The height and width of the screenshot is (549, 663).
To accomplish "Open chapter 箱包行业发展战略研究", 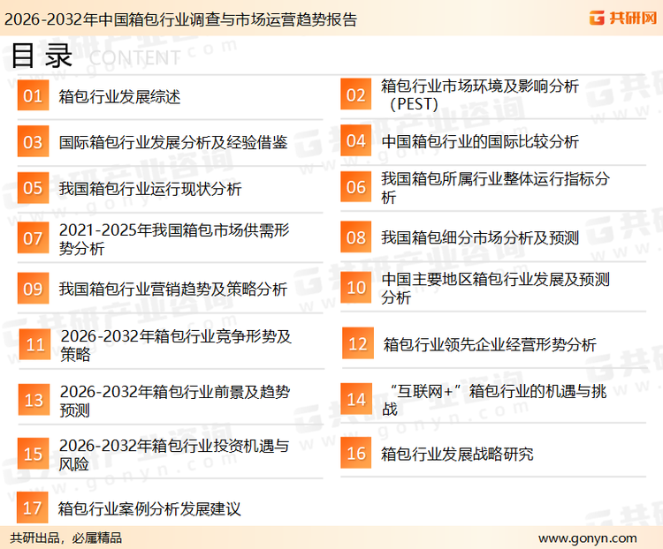I will pos(457,454).
